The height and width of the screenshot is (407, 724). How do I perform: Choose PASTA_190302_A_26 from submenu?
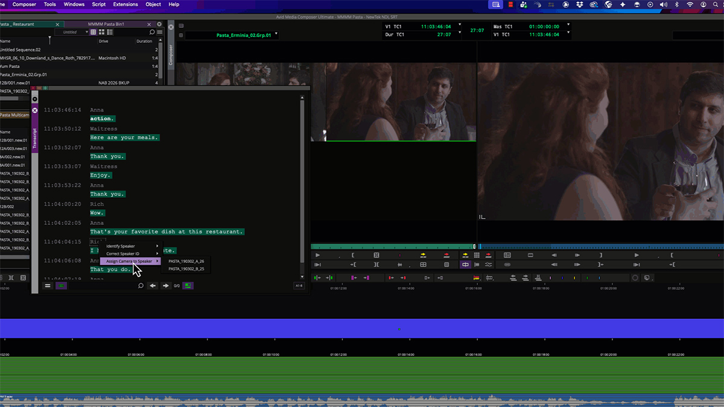186,261
